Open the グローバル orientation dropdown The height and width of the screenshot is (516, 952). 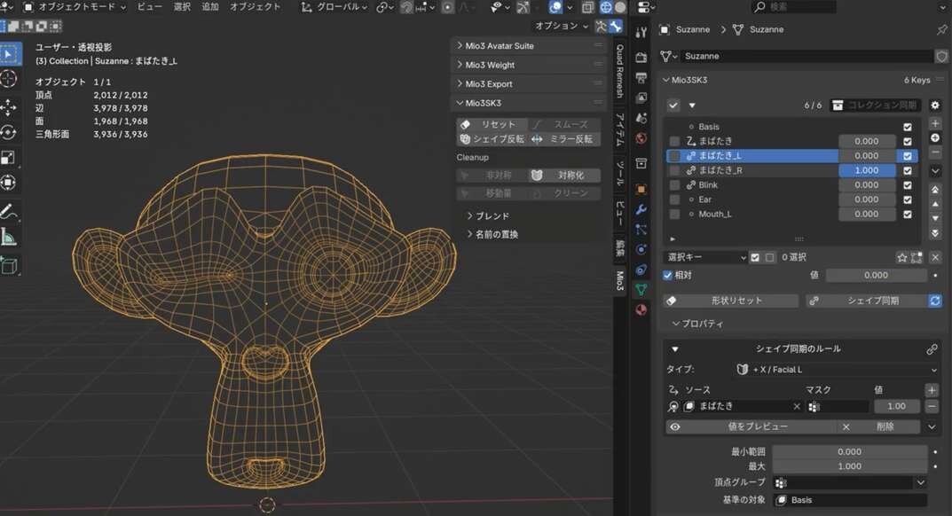[335, 7]
